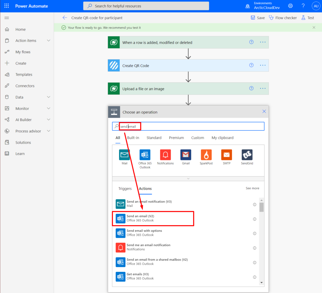Open Connectors in the sidebar
Image resolution: width=322 pixels, height=293 pixels.
click(25, 86)
